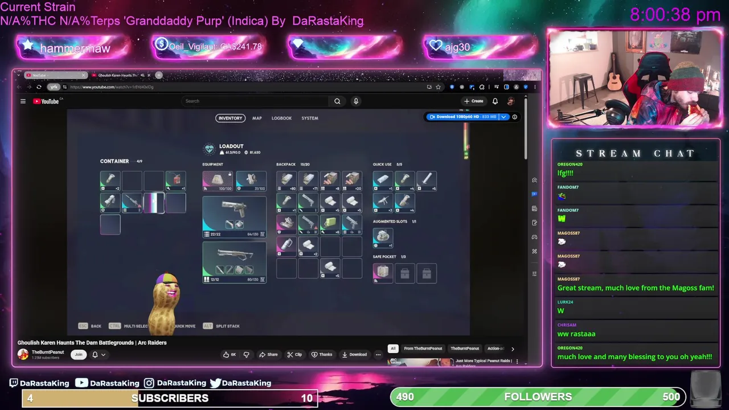729x410 pixels.
Task: Click the hammermaw latest follower label
Action: click(x=75, y=48)
